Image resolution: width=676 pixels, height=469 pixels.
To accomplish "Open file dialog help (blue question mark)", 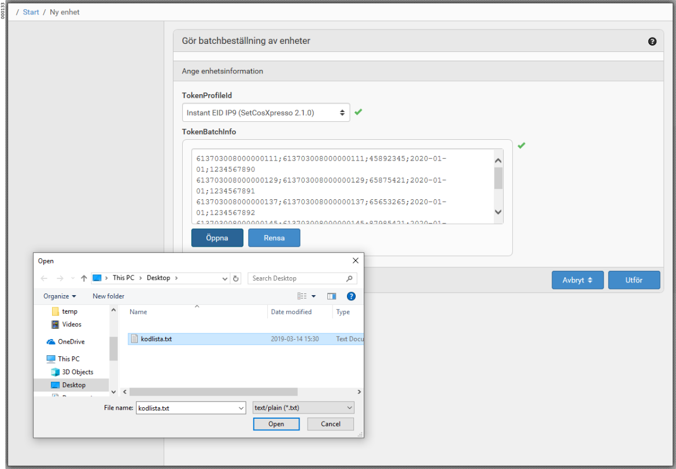I will click(x=351, y=296).
